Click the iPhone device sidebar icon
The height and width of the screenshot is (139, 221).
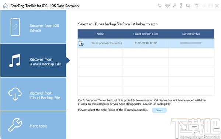pos(15,27)
